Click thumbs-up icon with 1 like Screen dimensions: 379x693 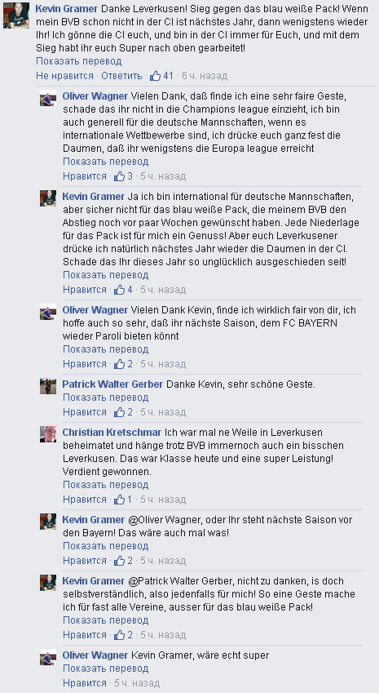(120, 500)
